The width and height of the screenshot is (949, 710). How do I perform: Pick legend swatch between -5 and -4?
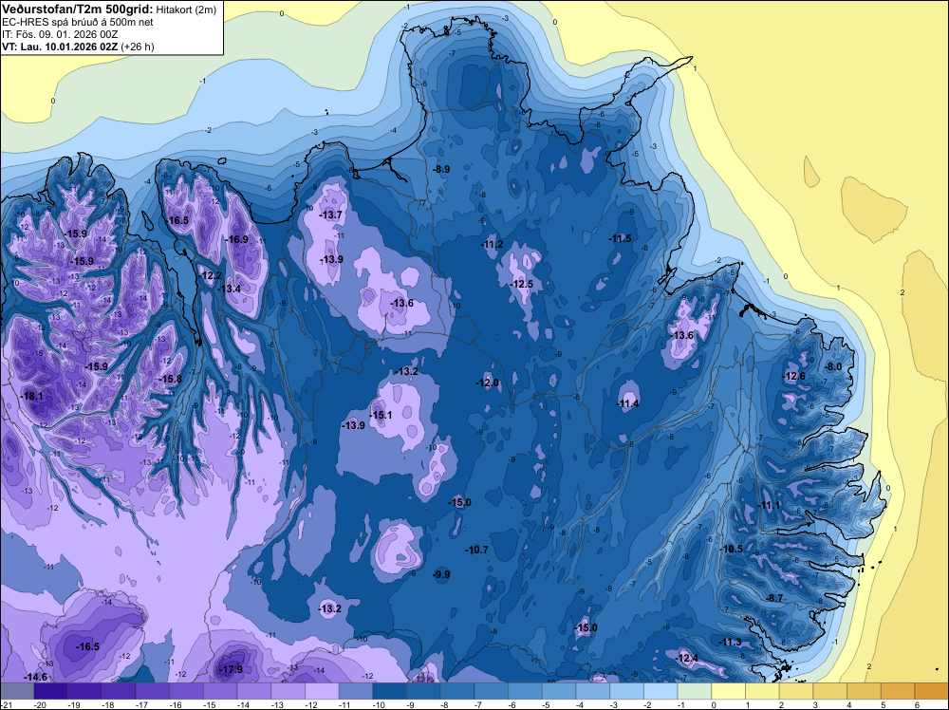pyautogui.click(x=559, y=691)
